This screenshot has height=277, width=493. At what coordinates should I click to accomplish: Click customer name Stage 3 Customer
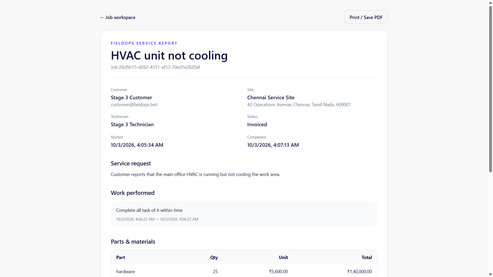coord(131,98)
